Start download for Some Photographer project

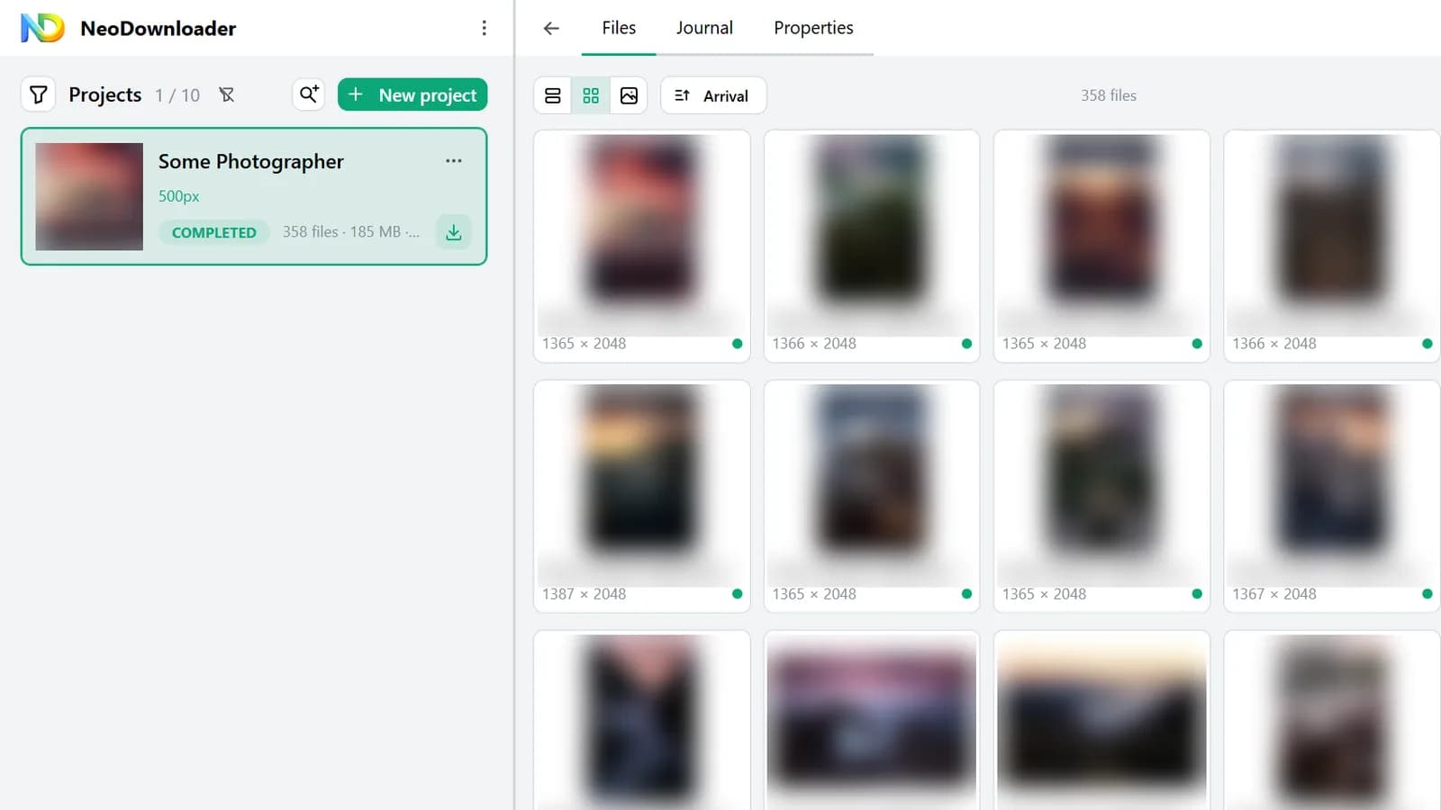[454, 232]
